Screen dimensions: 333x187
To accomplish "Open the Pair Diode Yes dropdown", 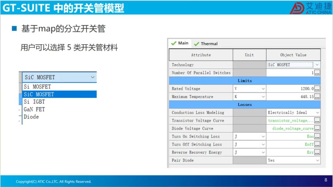I will (x=318, y=160).
